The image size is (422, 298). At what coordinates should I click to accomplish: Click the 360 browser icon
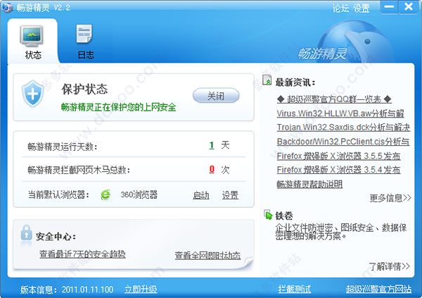click(x=105, y=194)
